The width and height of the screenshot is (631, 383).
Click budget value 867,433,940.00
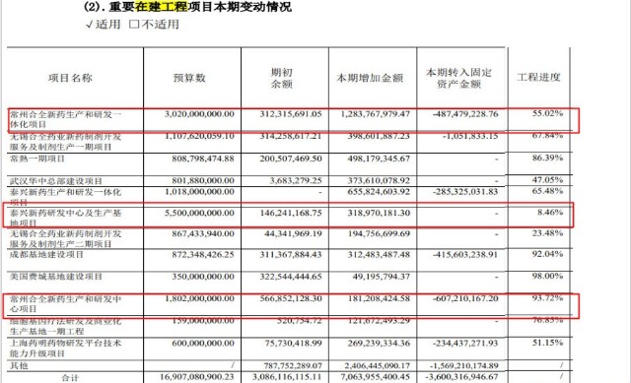pos(203,233)
